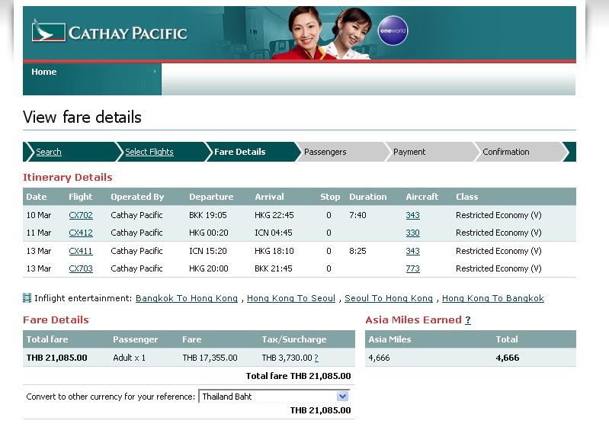The height and width of the screenshot is (424, 609).
Task: Click the Itinerary Details heading
Action: tap(68, 177)
